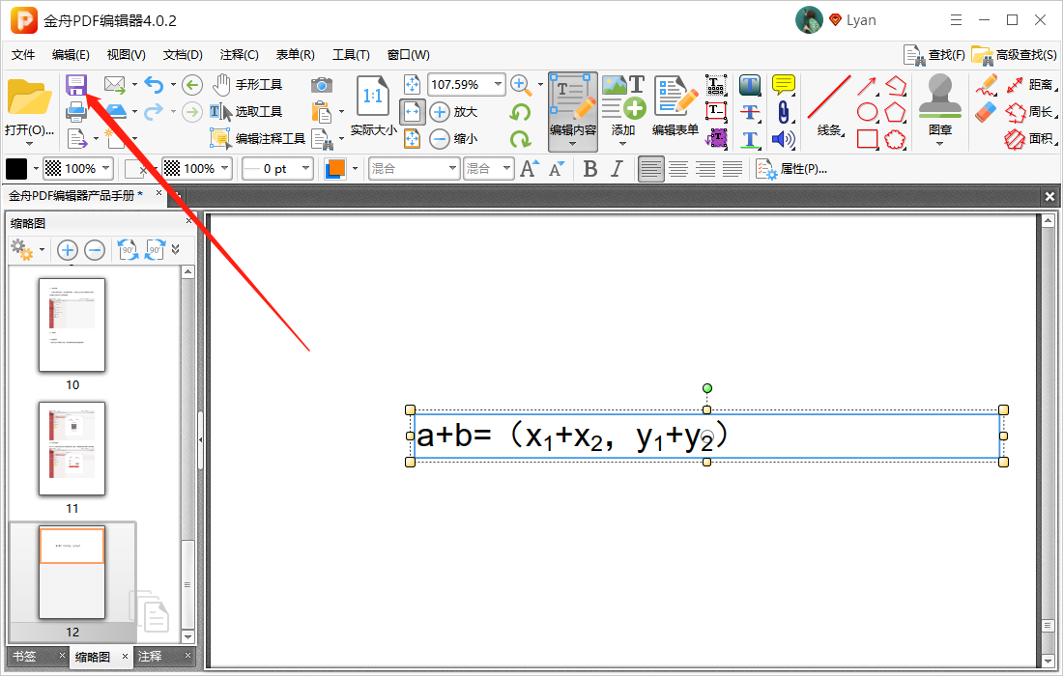
Task: Select the red arrow drawing tool
Action: click(x=867, y=85)
